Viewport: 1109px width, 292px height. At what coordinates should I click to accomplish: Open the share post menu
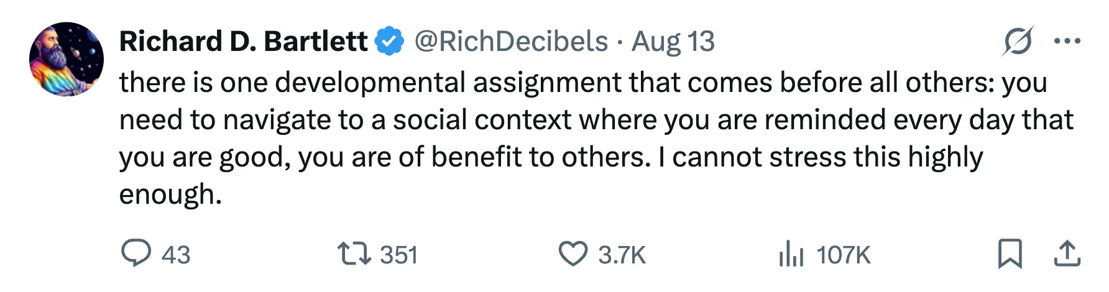pyautogui.click(x=1067, y=253)
